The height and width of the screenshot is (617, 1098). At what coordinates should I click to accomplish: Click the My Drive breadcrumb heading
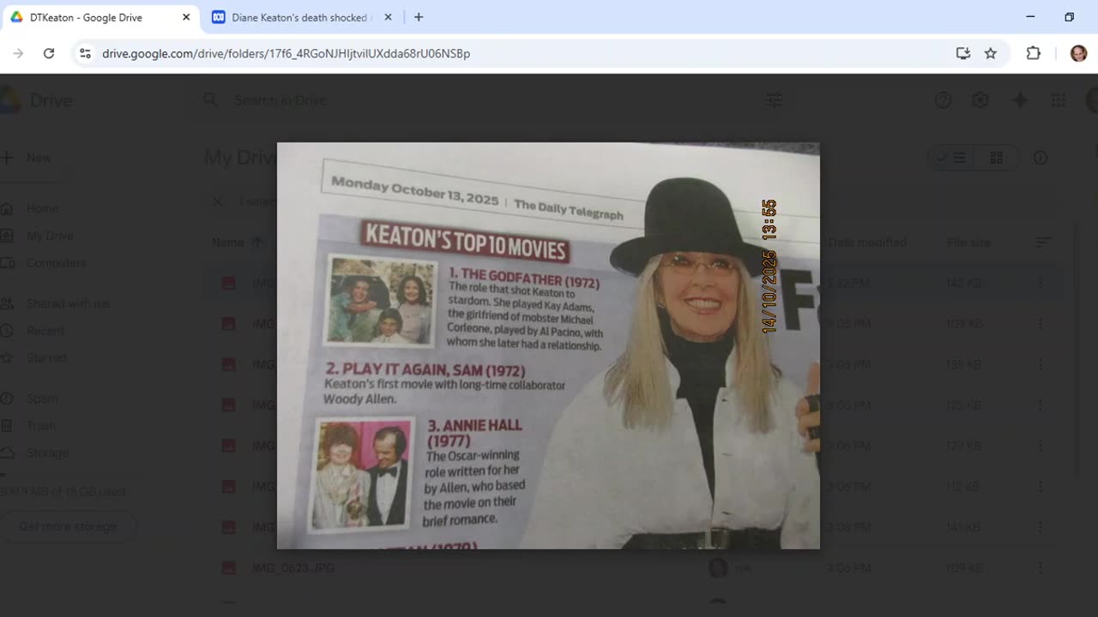pyautogui.click(x=240, y=158)
